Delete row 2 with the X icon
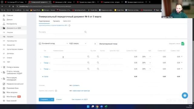 [182, 63]
